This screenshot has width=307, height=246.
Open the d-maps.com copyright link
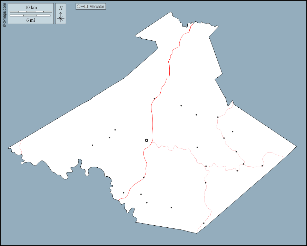4,14
